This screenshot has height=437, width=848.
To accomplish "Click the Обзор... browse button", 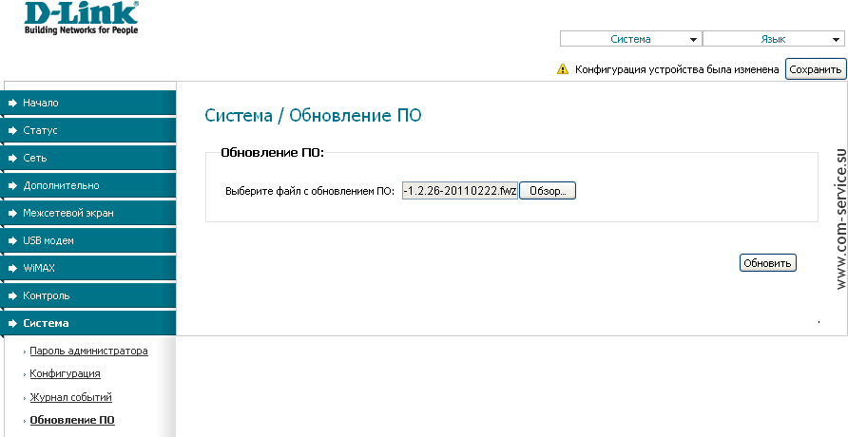I will click(548, 191).
